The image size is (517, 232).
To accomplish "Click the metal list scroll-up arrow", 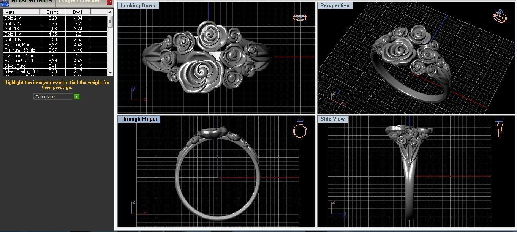I will tap(110, 13).
